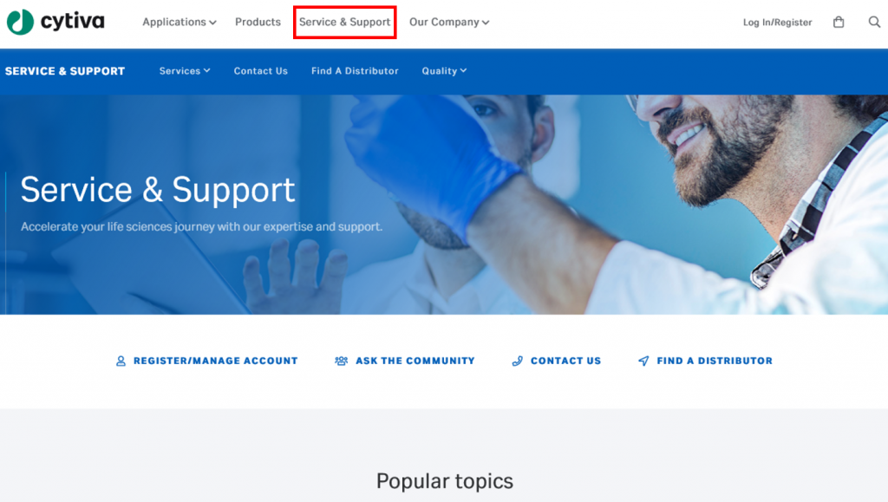Screen dimensions: 888x502
Task: Click the arrow icon beside Find a Distributor
Action: (643, 361)
